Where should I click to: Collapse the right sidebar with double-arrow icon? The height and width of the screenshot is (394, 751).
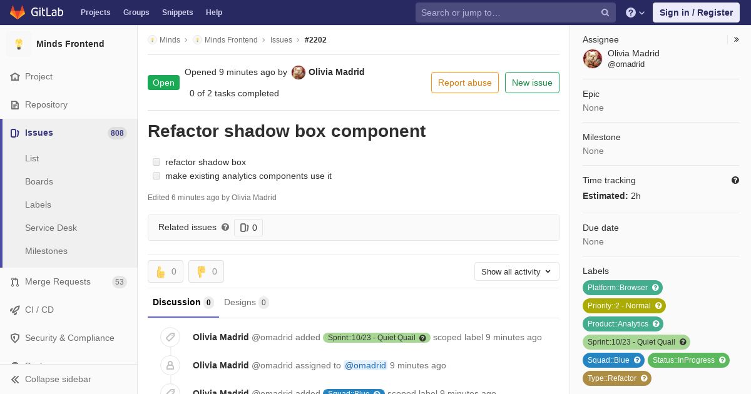click(x=737, y=39)
